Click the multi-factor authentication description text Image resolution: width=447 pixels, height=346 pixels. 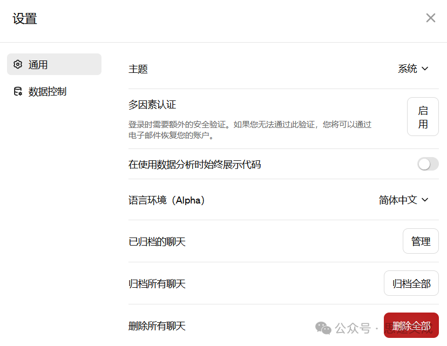tap(249, 130)
